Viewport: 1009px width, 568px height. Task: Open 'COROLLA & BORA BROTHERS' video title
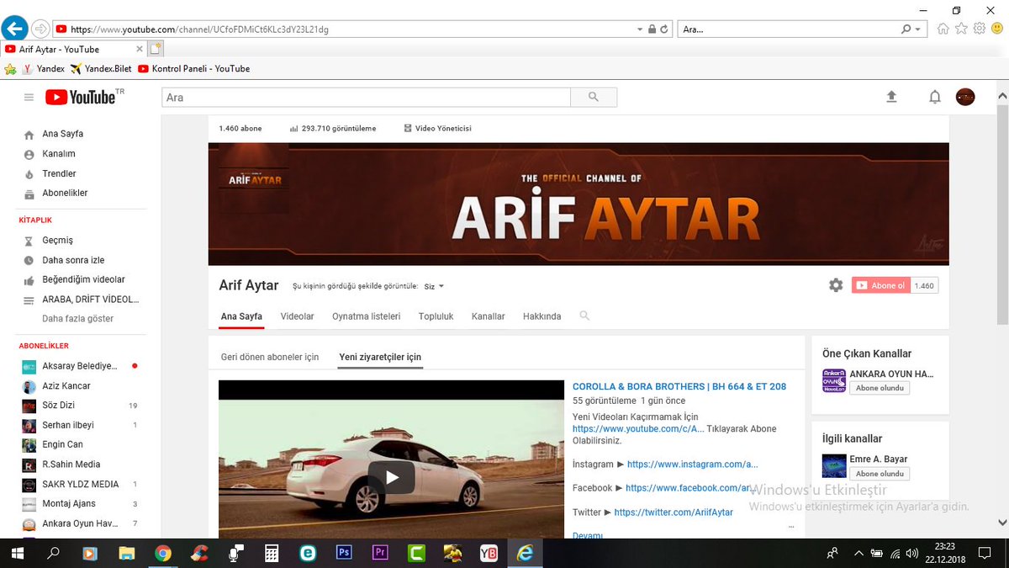[679, 386]
